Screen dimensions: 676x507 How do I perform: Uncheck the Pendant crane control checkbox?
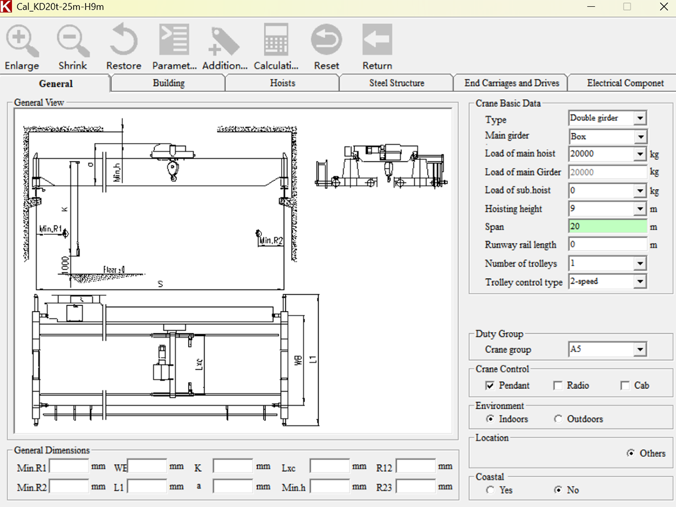click(490, 386)
